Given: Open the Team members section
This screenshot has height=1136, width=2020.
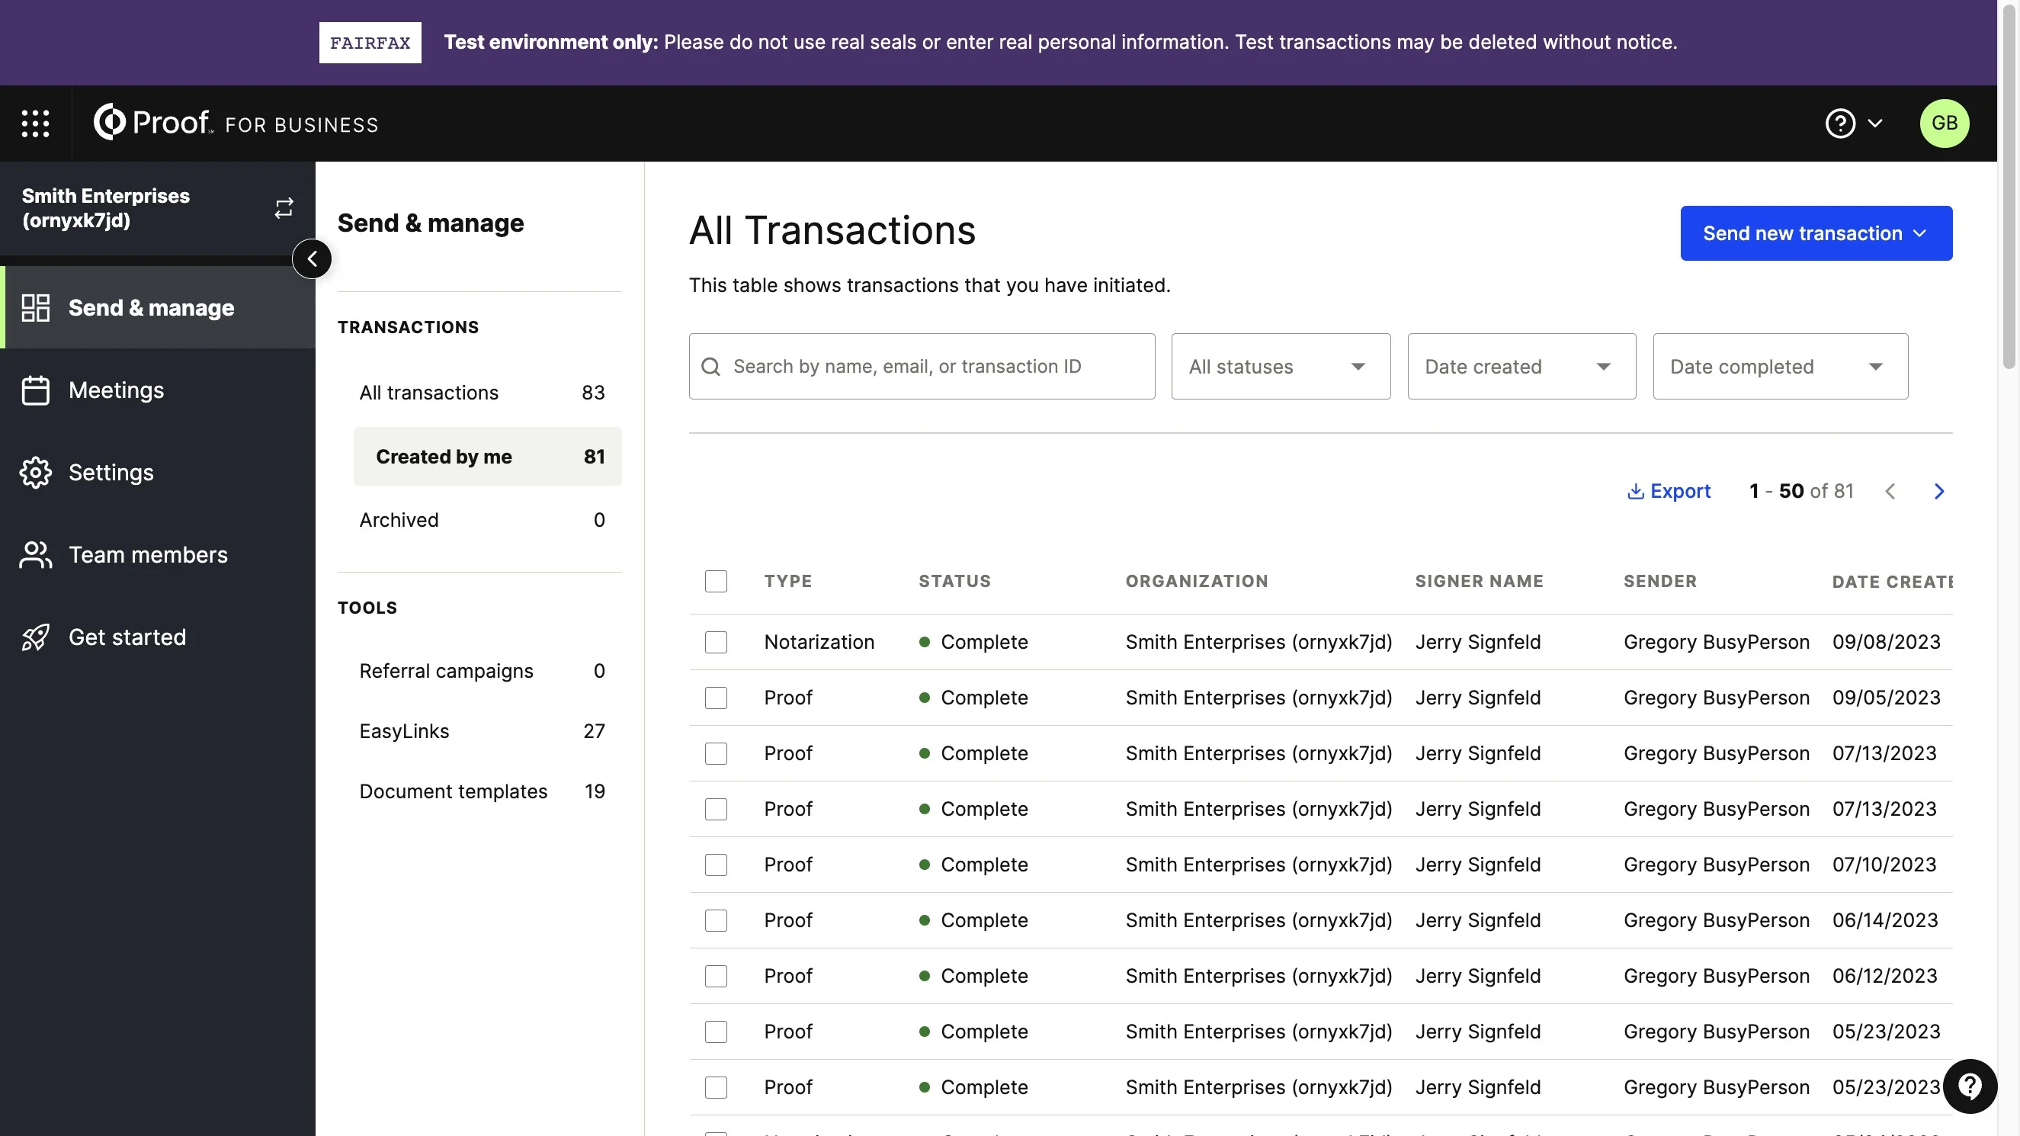Looking at the screenshot, I should pyautogui.click(x=147, y=556).
